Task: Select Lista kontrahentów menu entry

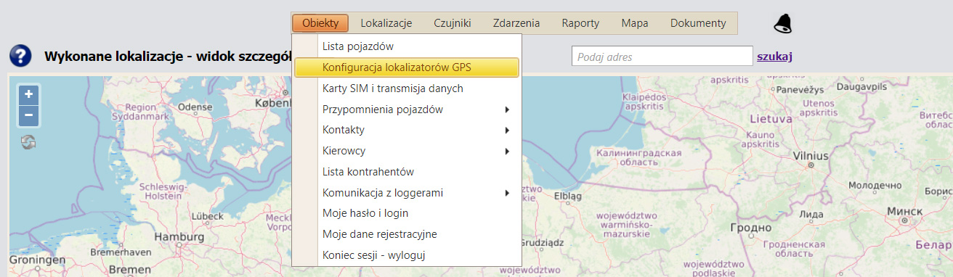Action: pos(407,172)
